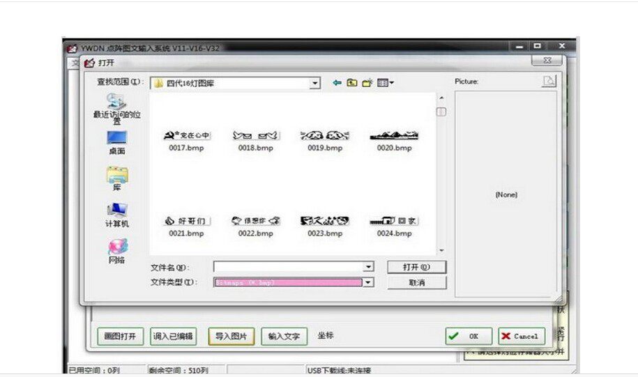Click the red X Cancel button
Viewport: 638px width, 377px height.
[x=522, y=337]
